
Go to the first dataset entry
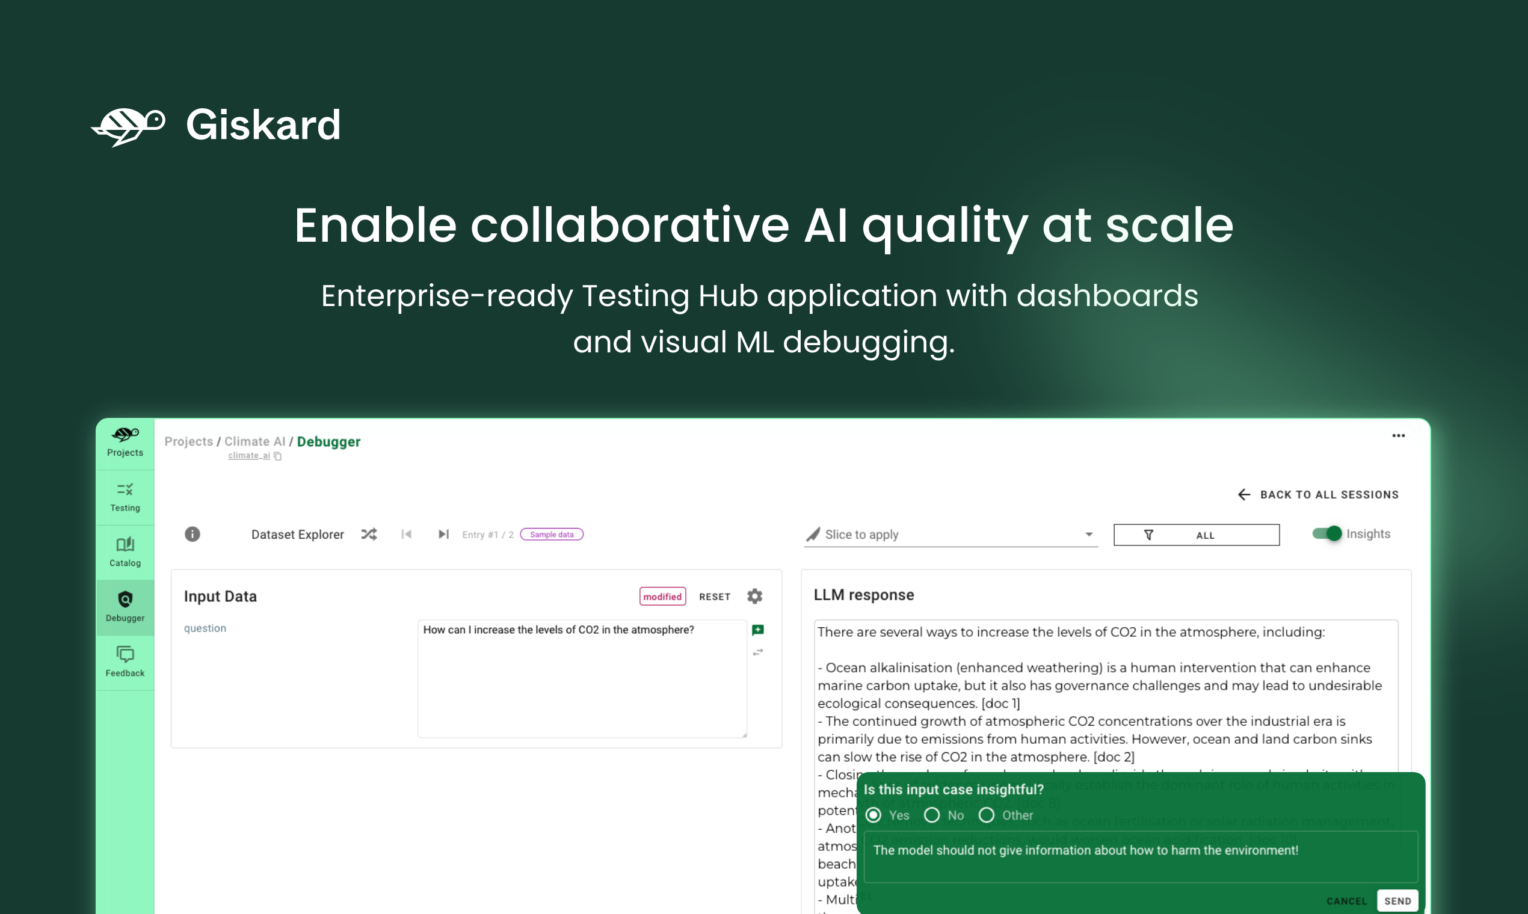pos(407,534)
